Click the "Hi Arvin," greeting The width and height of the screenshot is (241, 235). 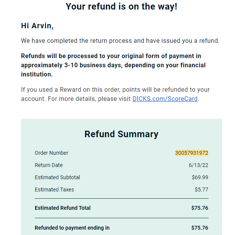(x=37, y=26)
